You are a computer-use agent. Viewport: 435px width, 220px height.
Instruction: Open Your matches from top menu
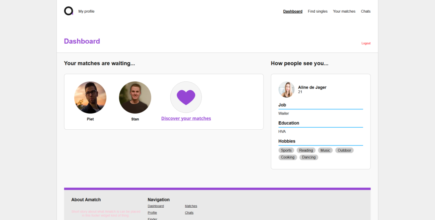[344, 11]
